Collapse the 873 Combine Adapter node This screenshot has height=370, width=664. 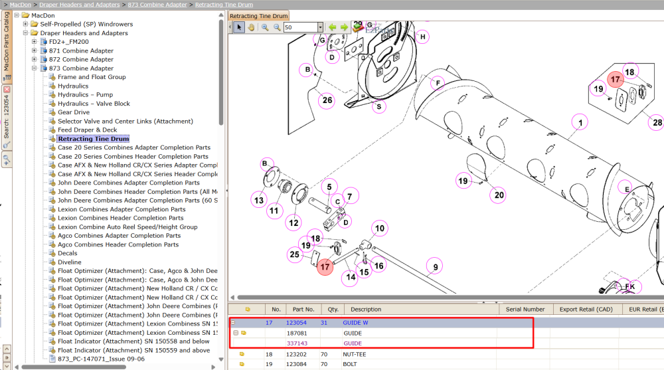click(35, 68)
